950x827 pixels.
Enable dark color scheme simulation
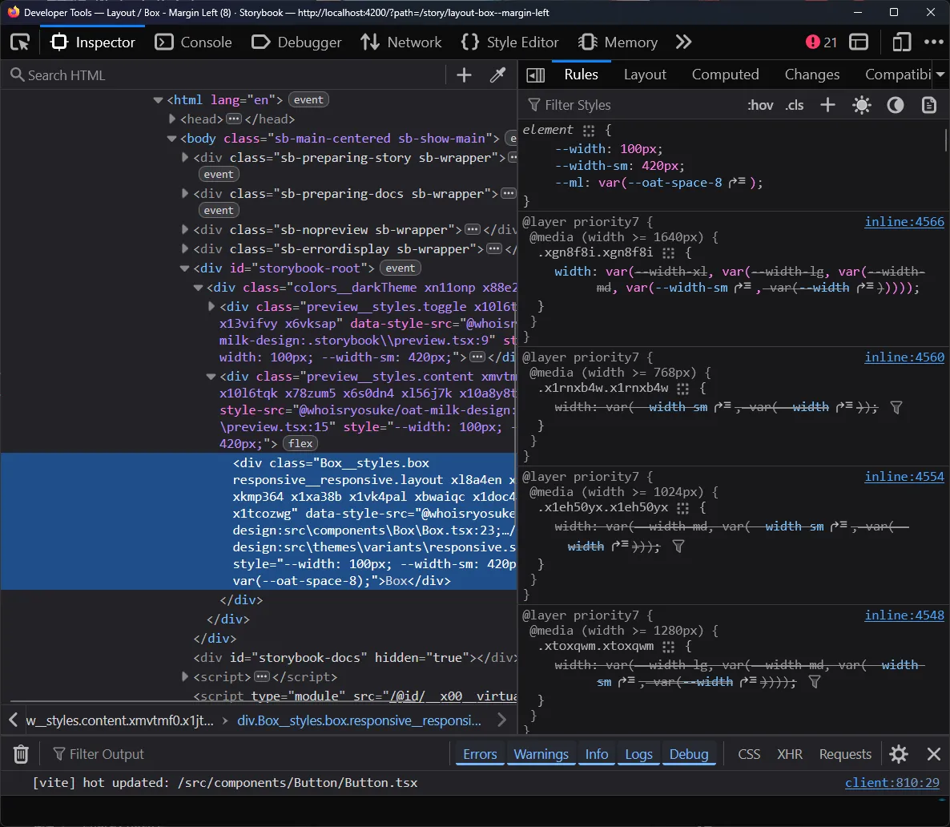895,105
